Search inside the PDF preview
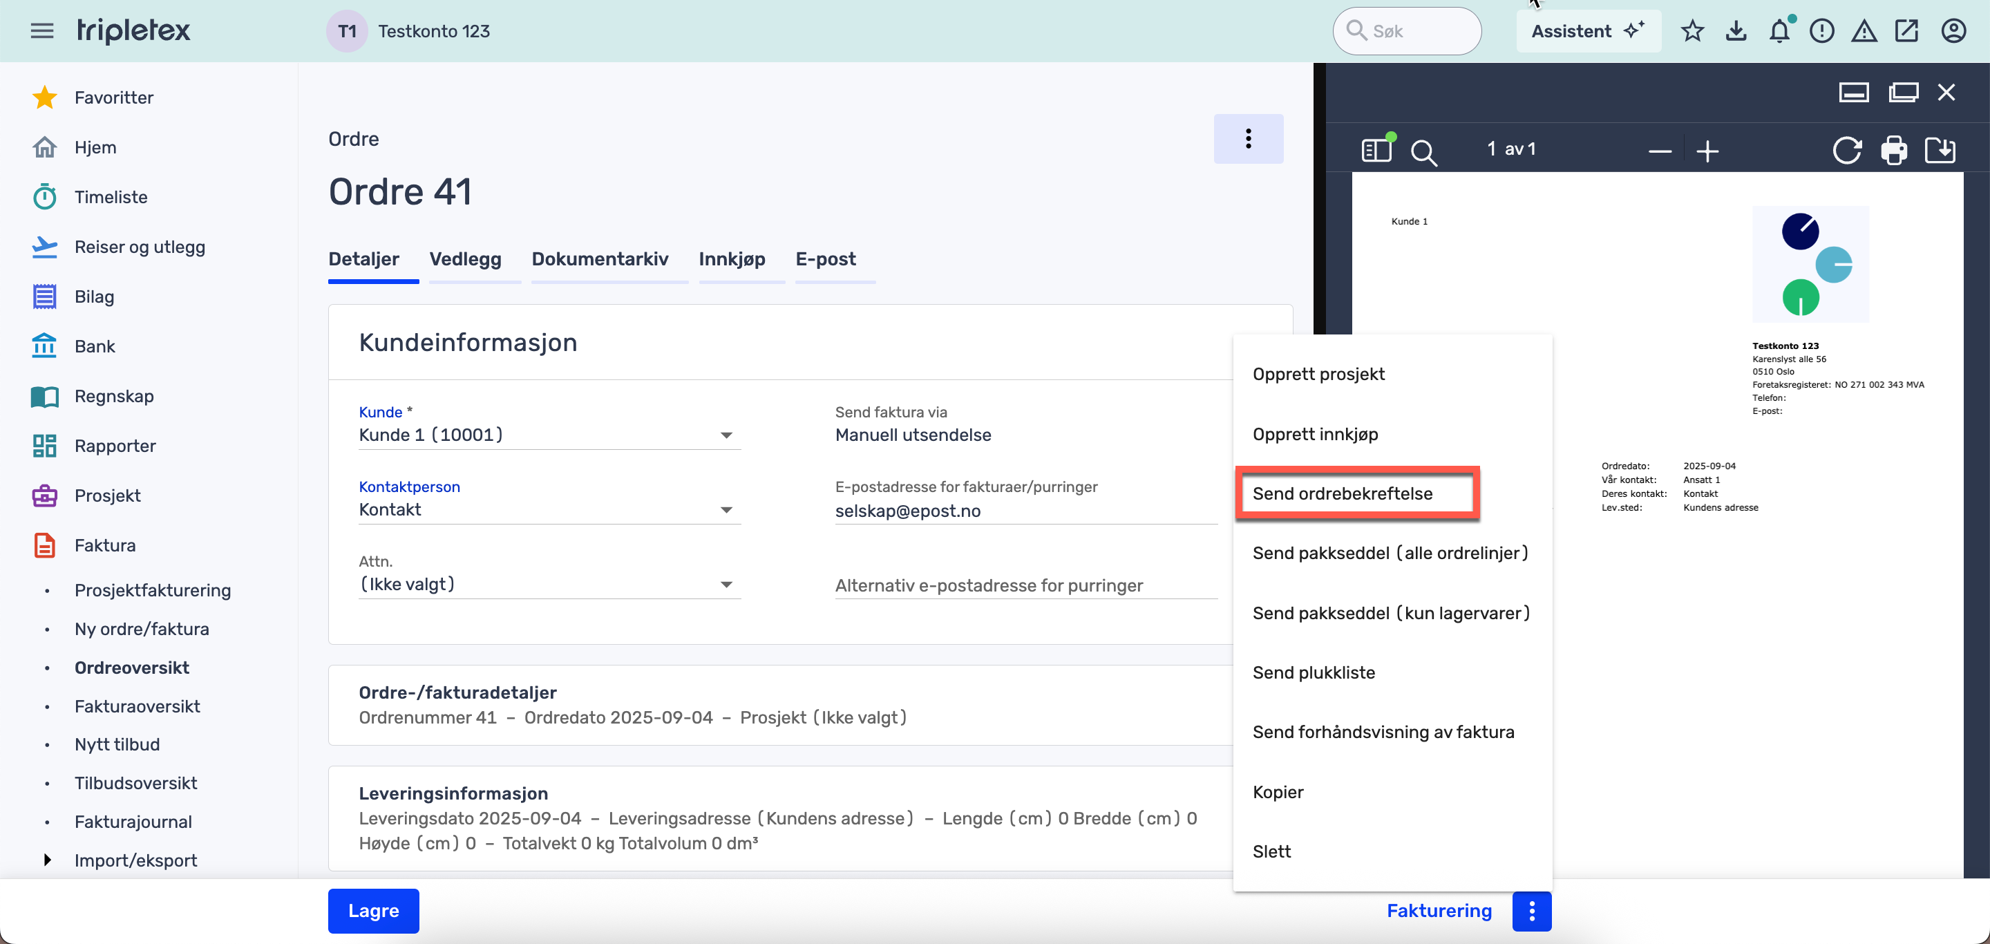 tap(1423, 151)
